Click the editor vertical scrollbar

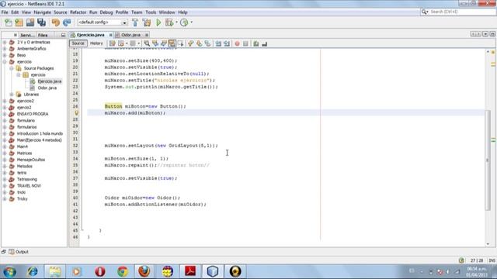[488, 160]
